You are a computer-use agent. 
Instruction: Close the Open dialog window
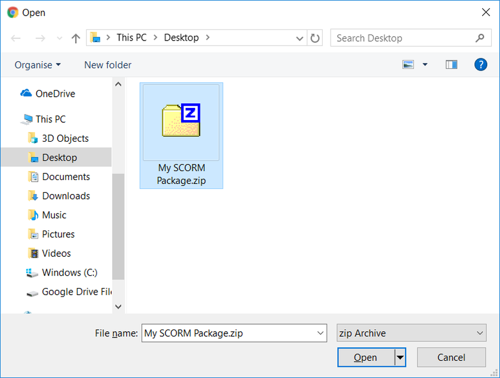coord(486,12)
